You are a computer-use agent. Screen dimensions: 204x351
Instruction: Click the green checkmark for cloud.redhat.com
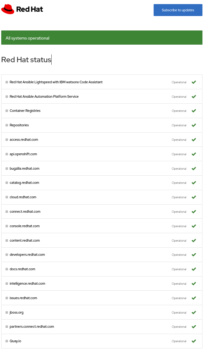(x=194, y=197)
